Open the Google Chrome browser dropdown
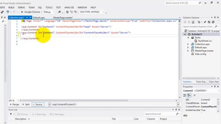The width and height of the screenshot is (221, 124). [41, 12]
